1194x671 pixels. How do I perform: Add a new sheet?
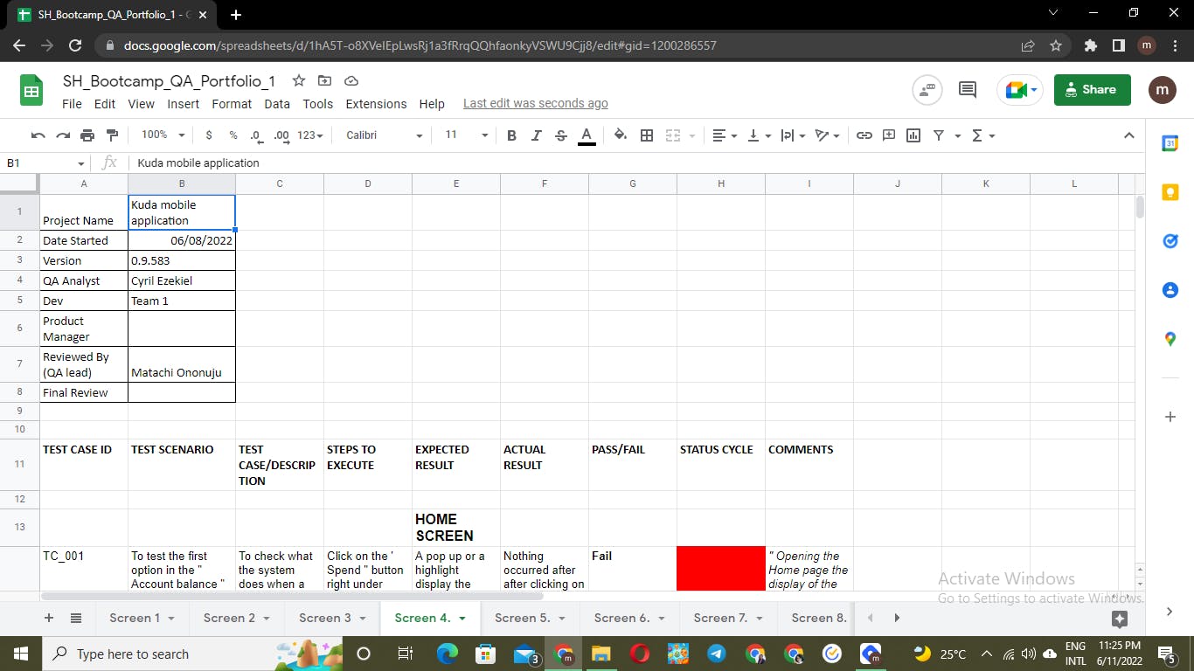(49, 618)
